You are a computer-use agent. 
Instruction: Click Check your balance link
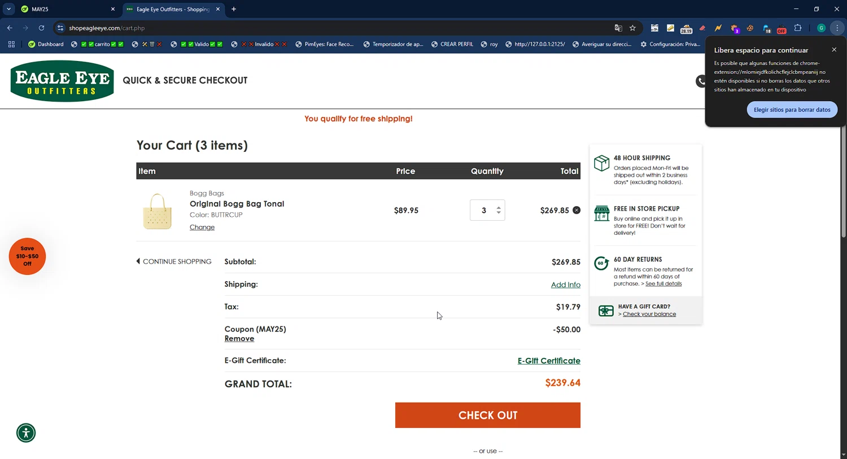tap(649, 314)
